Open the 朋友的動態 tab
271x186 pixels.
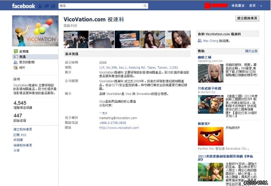(x=27, y=62)
